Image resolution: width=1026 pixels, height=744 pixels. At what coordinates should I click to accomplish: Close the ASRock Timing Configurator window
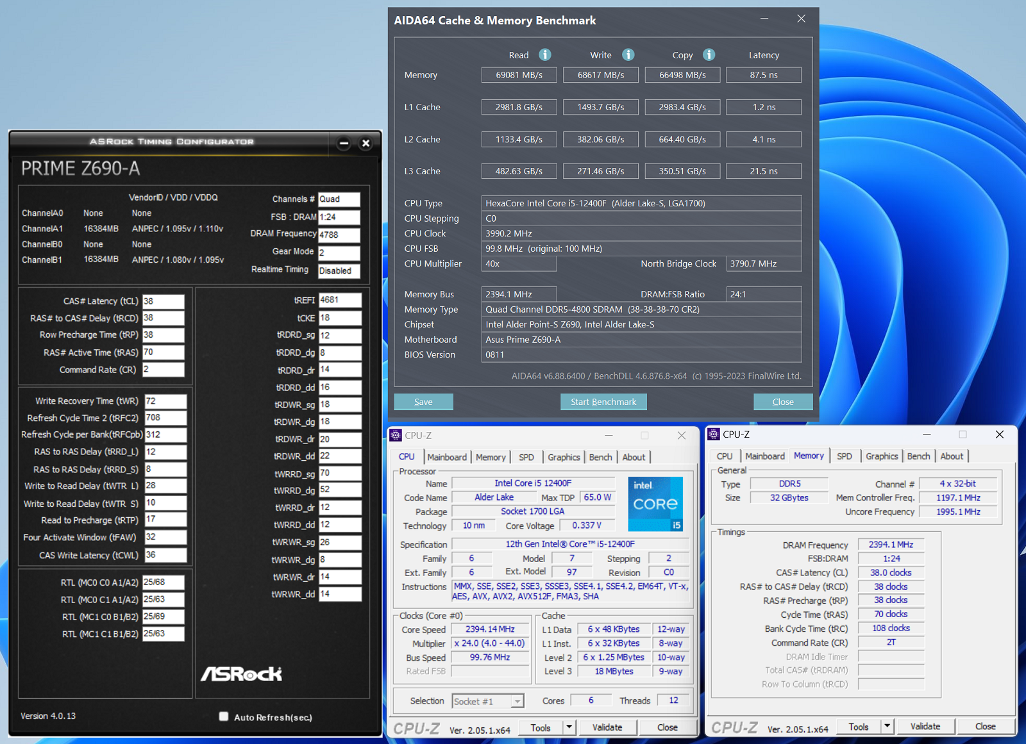tap(366, 143)
